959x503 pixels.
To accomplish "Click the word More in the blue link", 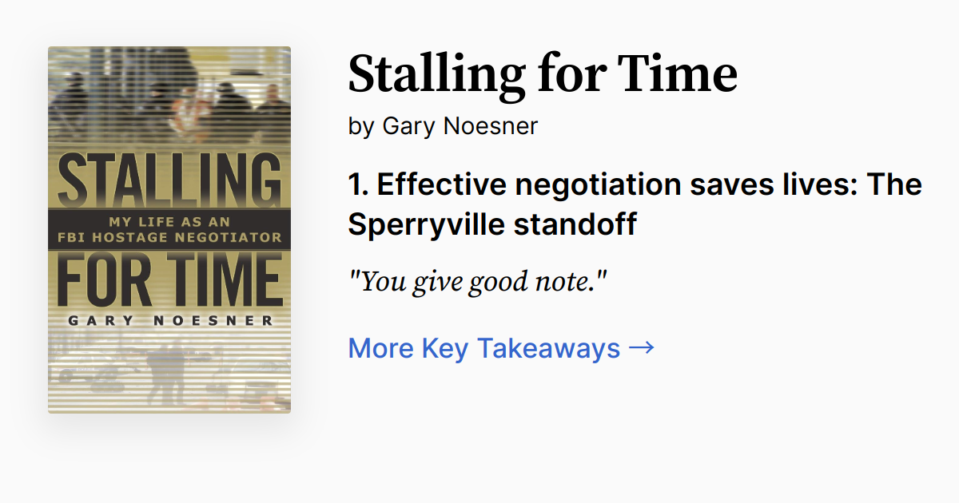I will (x=380, y=348).
